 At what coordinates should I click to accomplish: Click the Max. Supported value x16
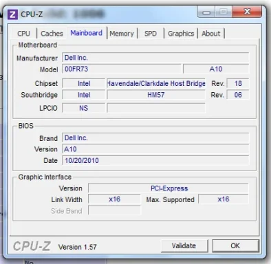point(224,199)
